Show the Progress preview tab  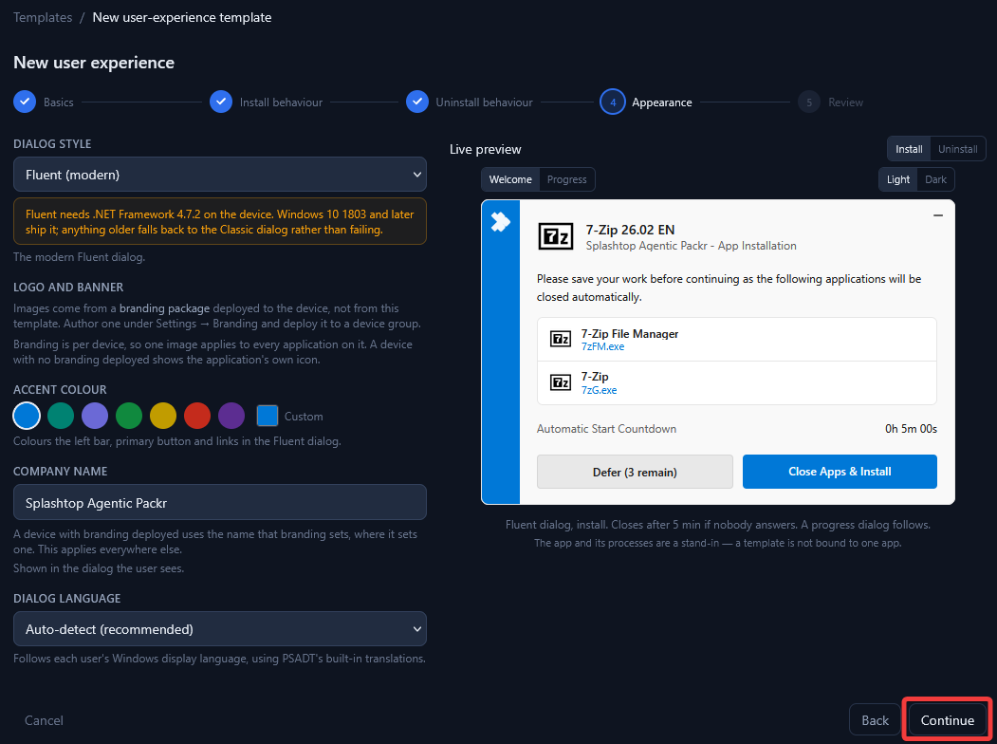pos(566,179)
